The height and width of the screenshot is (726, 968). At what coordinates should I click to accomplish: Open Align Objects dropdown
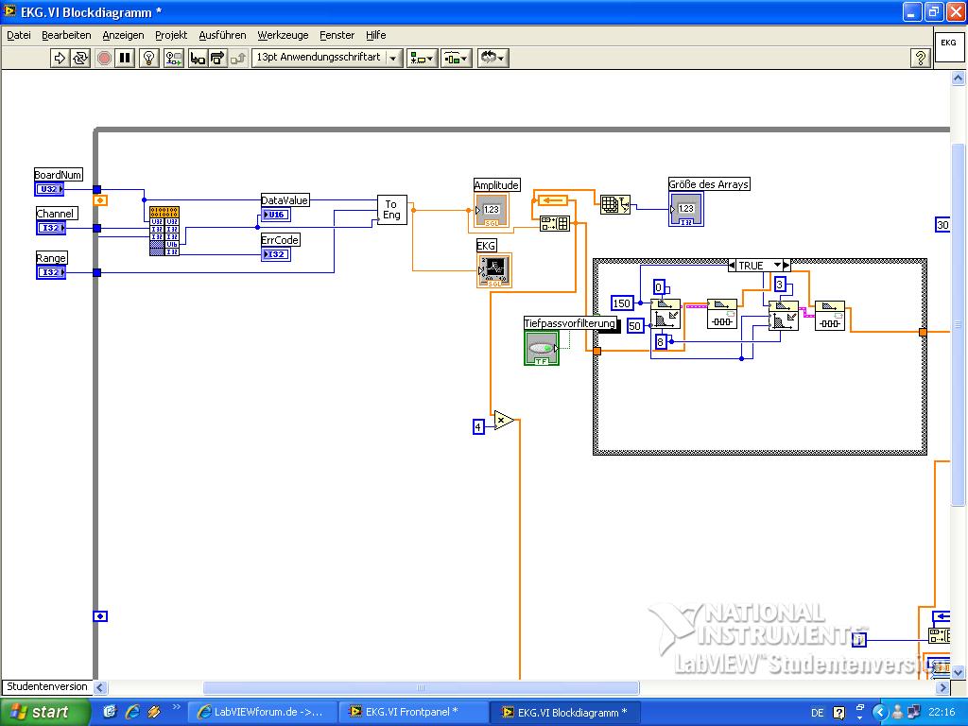tap(423, 58)
